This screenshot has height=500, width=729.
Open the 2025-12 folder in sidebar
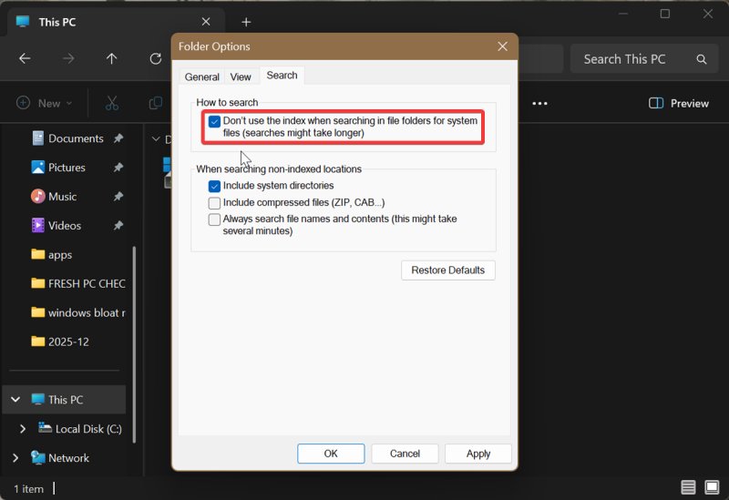[x=59, y=342]
